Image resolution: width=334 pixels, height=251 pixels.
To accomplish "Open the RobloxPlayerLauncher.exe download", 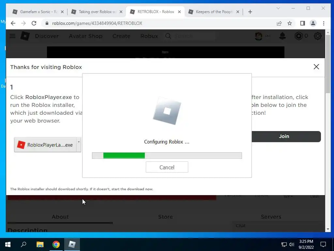I will click(x=45, y=145).
